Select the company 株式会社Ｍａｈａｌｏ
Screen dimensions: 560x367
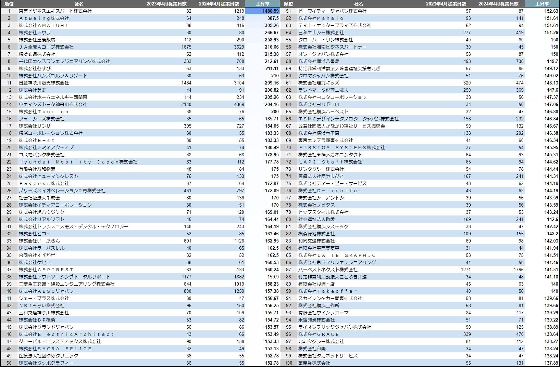321,18
